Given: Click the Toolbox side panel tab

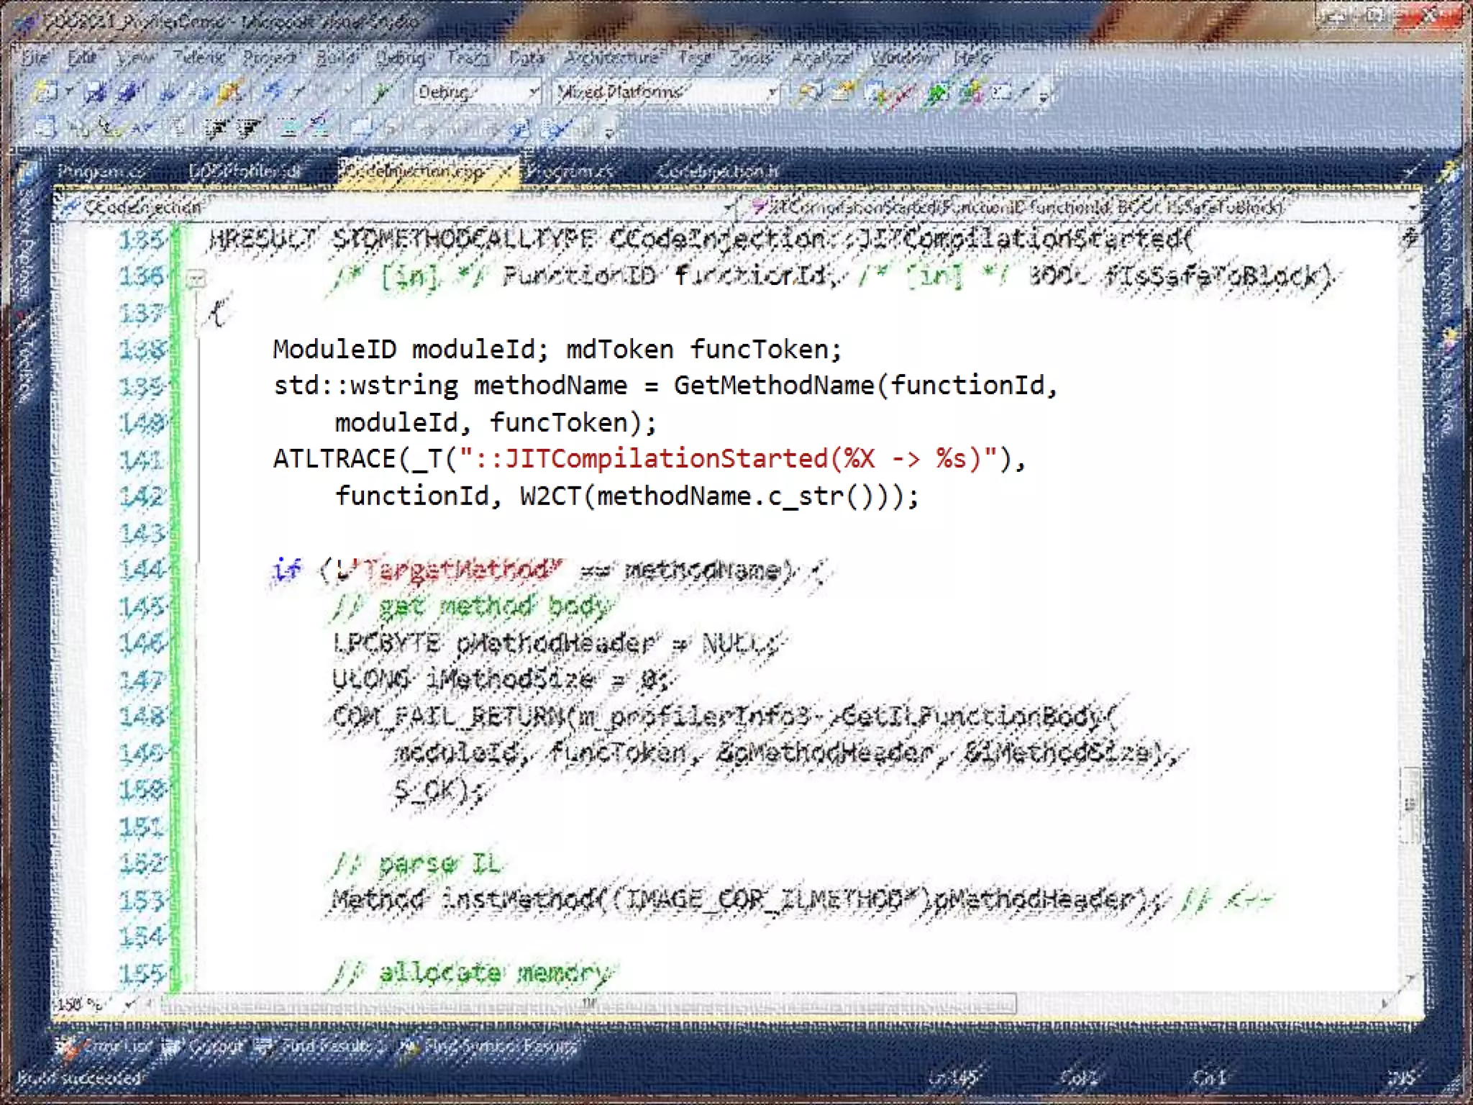Looking at the screenshot, I should [24, 357].
